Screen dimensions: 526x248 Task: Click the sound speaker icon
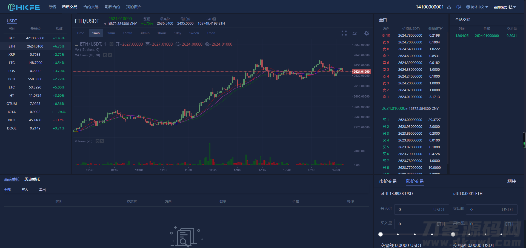tap(458, 7)
